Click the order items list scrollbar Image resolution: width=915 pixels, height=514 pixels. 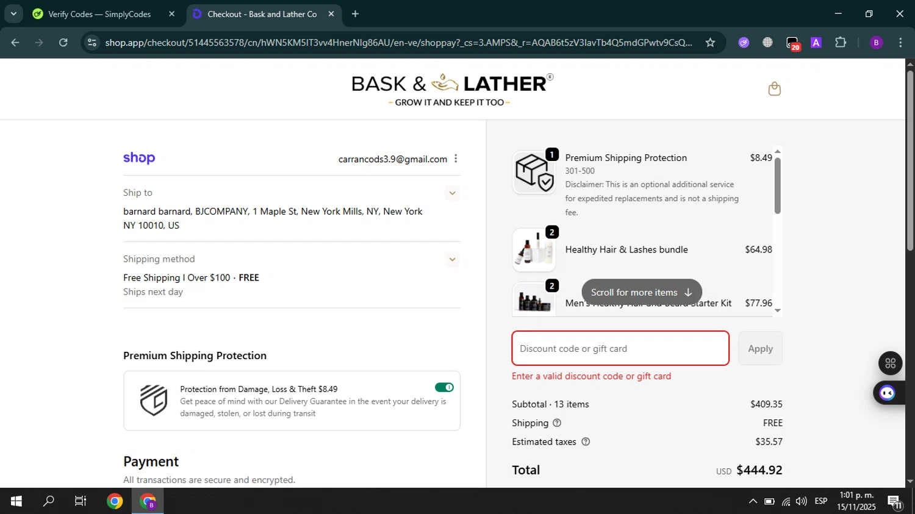tap(777, 185)
